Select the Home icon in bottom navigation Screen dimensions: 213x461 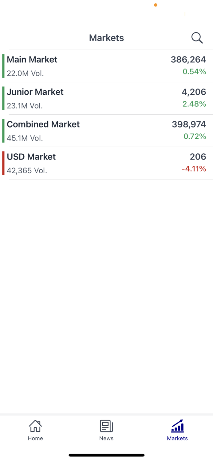pos(35,426)
